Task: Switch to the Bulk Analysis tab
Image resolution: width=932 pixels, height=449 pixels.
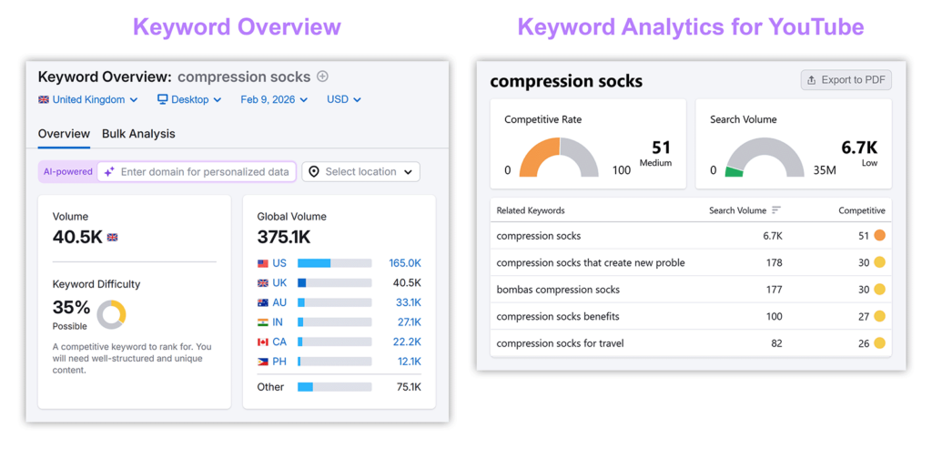Action: pyautogui.click(x=138, y=134)
